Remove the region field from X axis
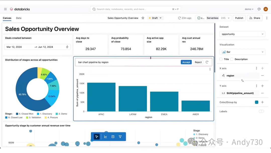The height and width of the screenshot is (153, 271). 262,75
